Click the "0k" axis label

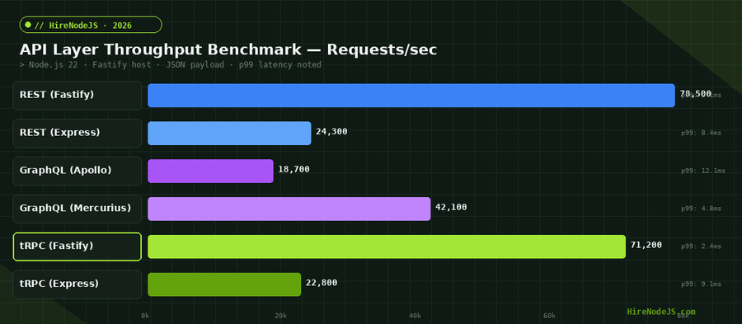tap(145, 316)
